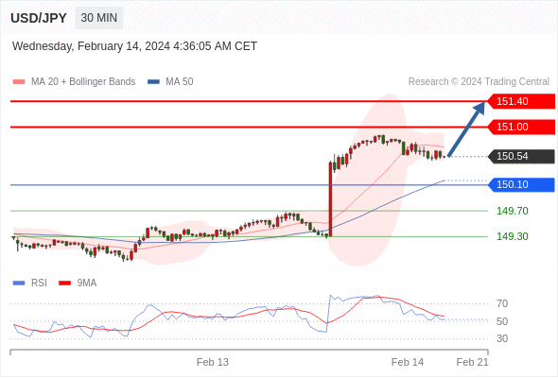The width and height of the screenshot is (558, 378).
Task: Click the RSI 30 level label
Action: [x=502, y=338]
